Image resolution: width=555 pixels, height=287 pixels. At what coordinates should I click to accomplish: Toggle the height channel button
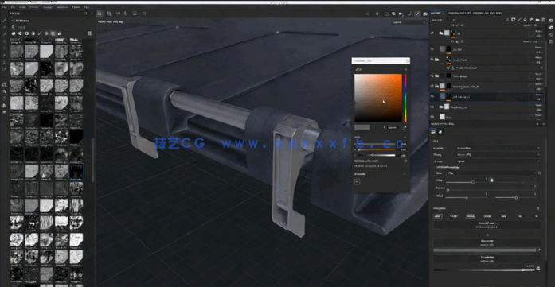454,216
